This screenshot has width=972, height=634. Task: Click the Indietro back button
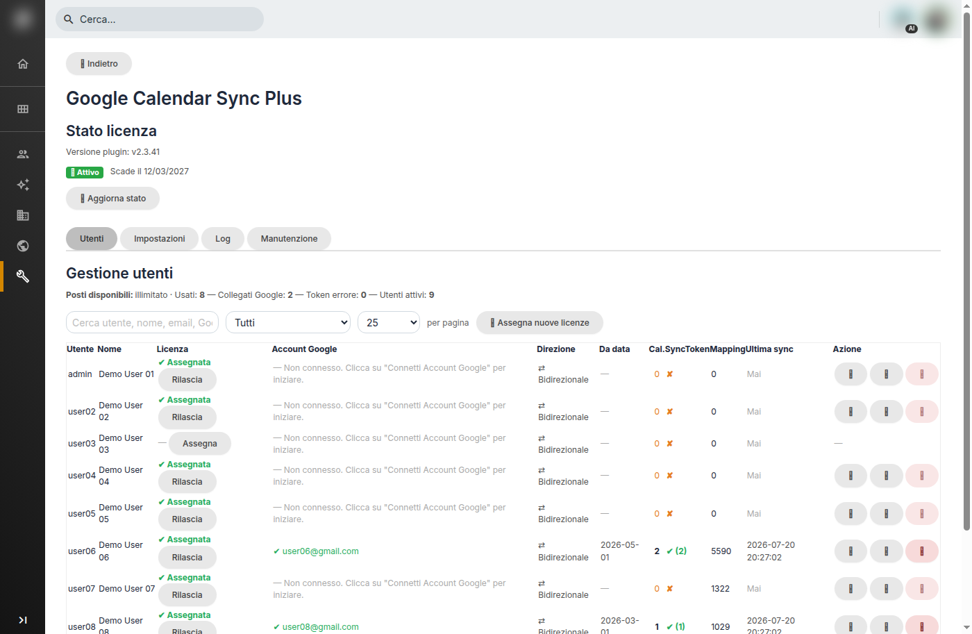pos(99,64)
